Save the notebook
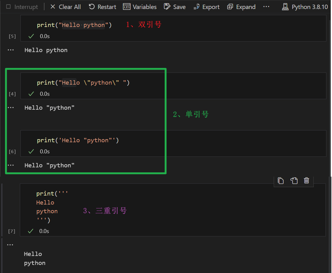The width and height of the screenshot is (332, 273). [175, 7]
